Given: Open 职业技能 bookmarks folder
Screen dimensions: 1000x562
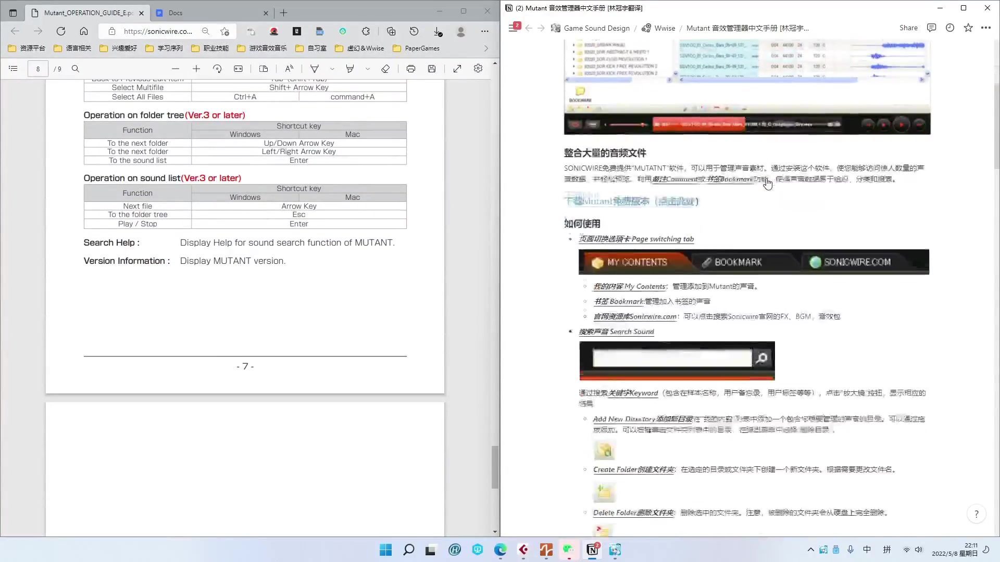Looking at the screenshot, I should pos(210,48).
